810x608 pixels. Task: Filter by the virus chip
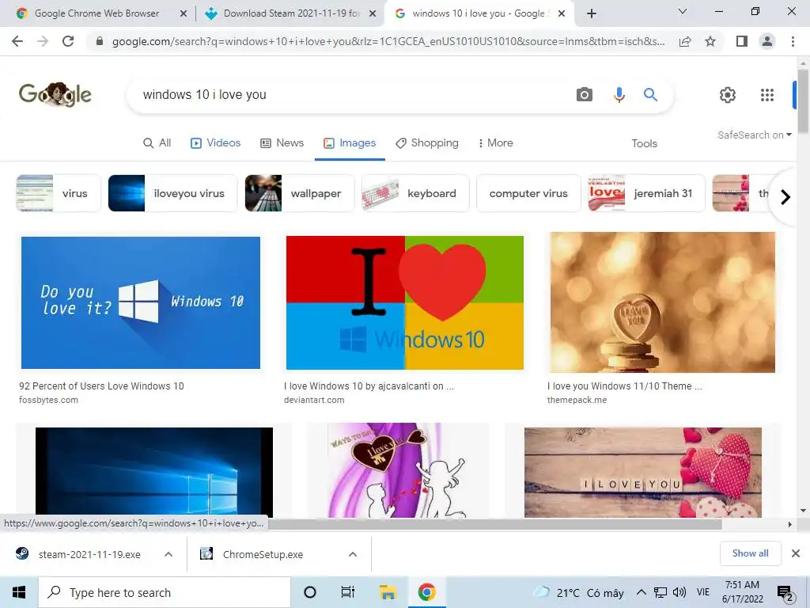click(59, 193)
